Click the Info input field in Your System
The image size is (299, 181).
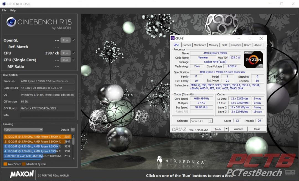tap(47, 115)
